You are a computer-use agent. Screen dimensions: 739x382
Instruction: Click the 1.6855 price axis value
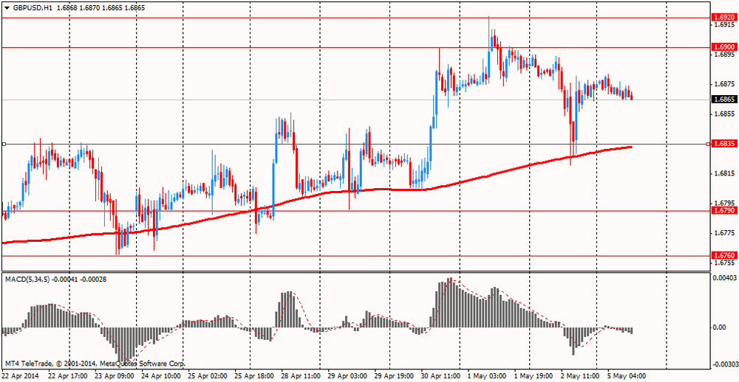pyautogui.click(x=722, y=114)
